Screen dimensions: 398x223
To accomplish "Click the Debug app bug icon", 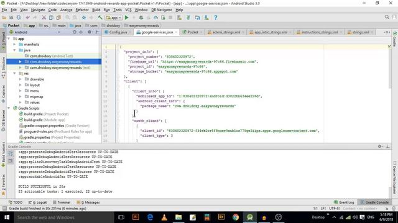I will click(x=141, y=18).
